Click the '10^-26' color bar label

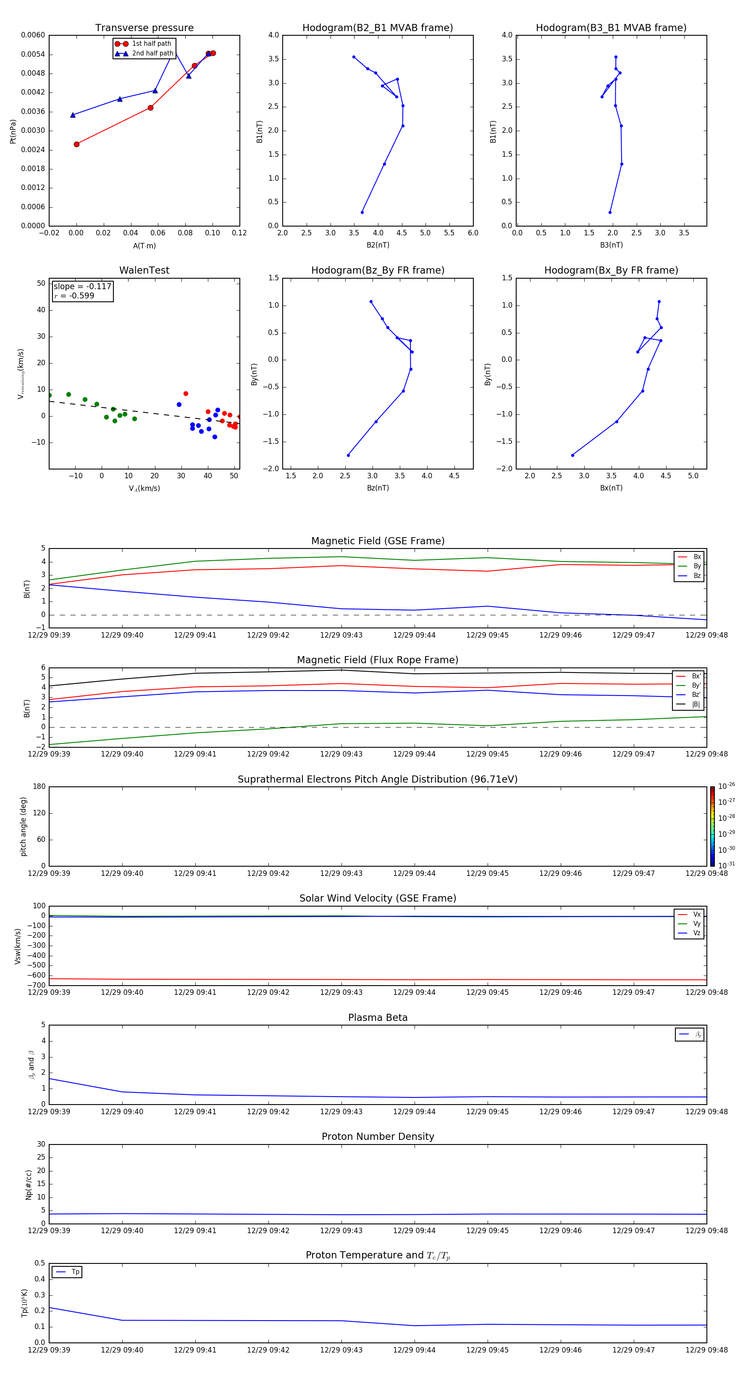pyautogui.click(x=727, y=786)
